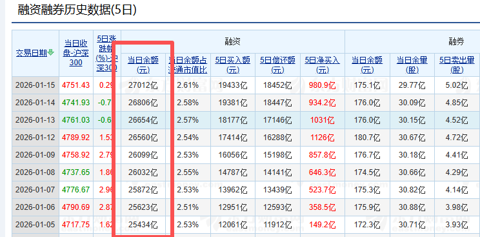Click closing value 4758.92
Screen dimensions: 480x237
click(76, 155)
